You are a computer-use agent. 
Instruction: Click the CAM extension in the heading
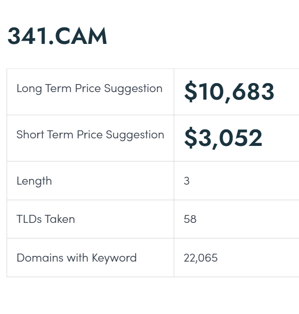click(81, 36)
